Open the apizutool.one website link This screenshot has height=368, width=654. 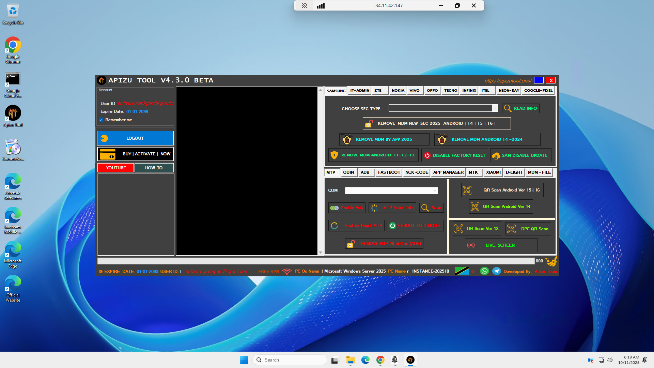click(x=508, y=81)
